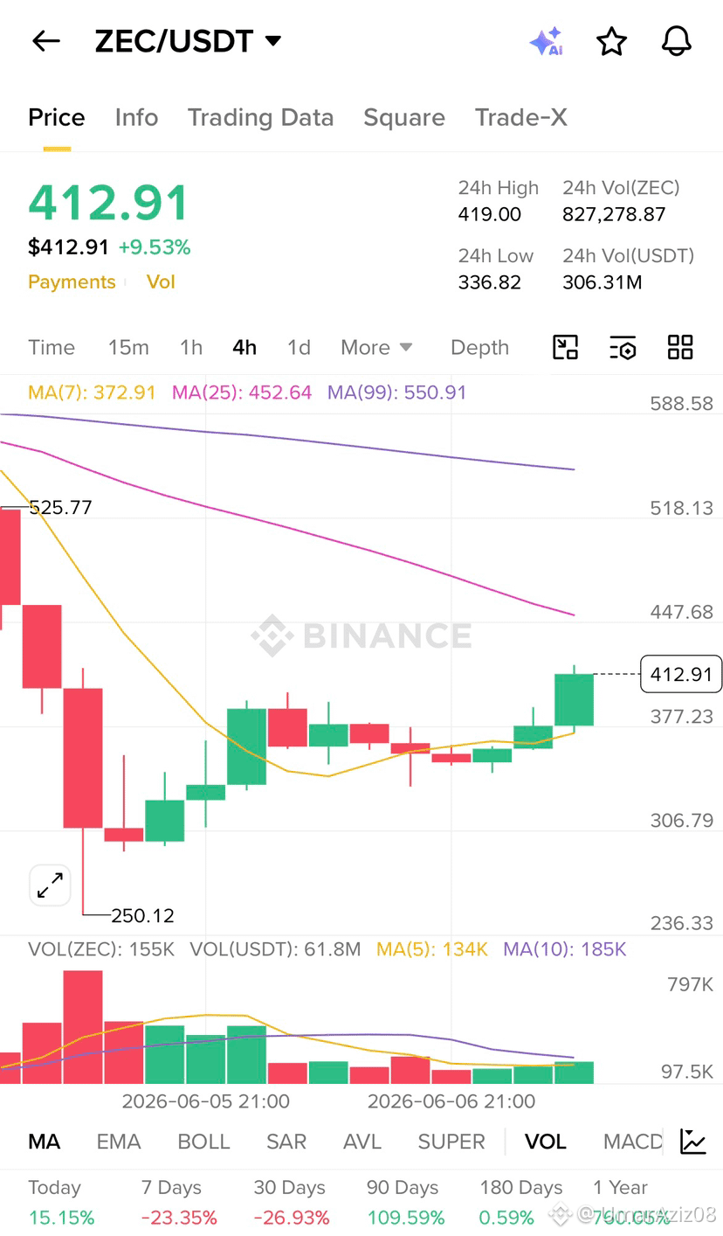This screenshot has width=723, height=1236.
Task: Tap the MA(25): 452.64 indicator label
Action: pyautogui.click(x=242, y=392)
